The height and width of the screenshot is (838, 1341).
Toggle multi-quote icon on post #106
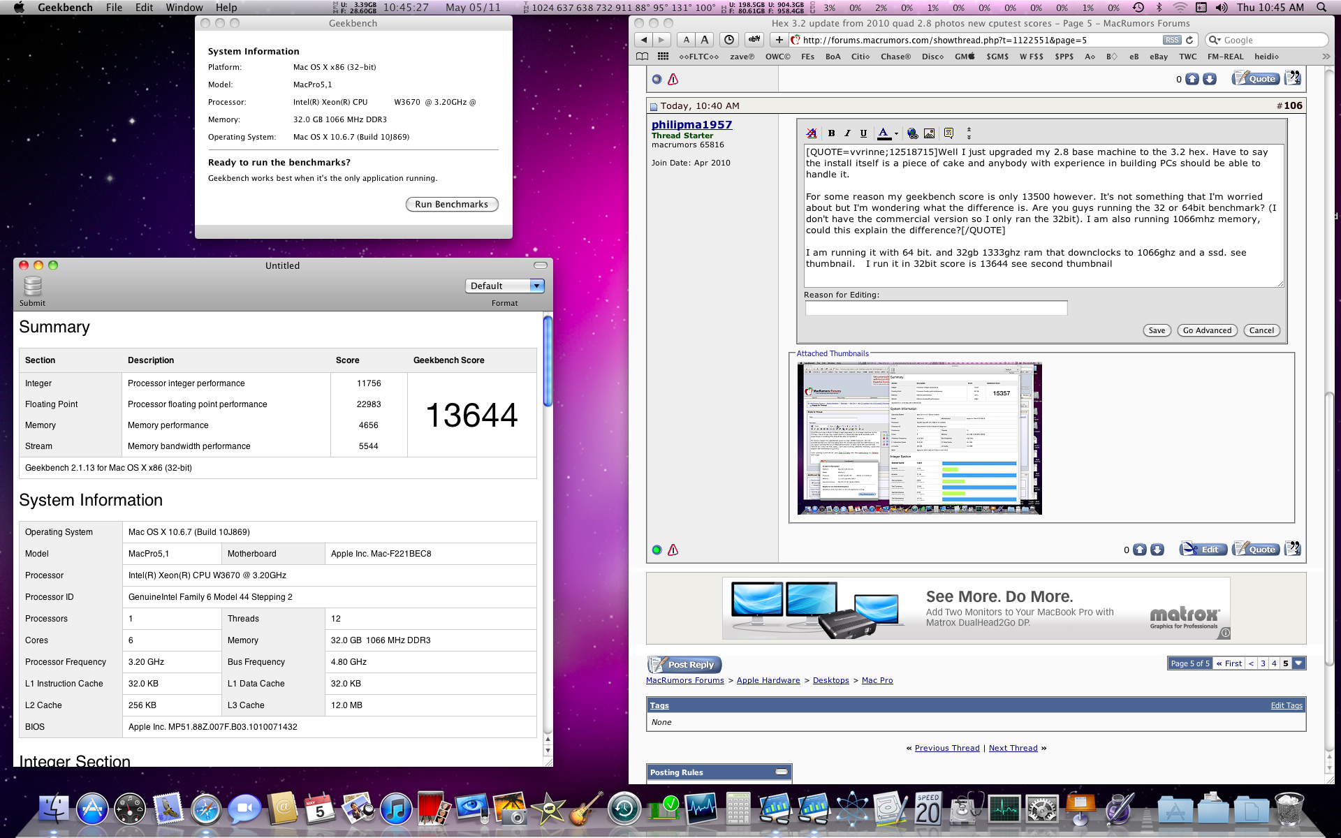[1293, 549]
